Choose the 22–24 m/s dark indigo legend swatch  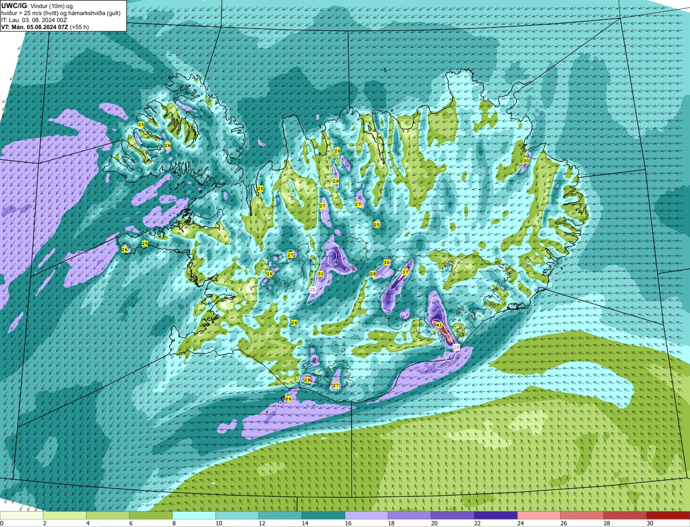496,515
